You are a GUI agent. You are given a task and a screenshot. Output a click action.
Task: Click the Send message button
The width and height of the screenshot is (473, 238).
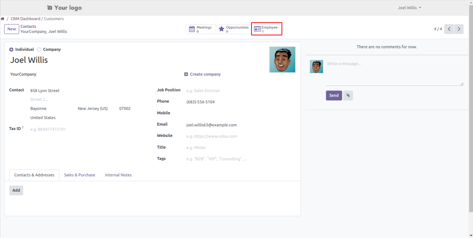pyautogui.click(x=334, y=95)
